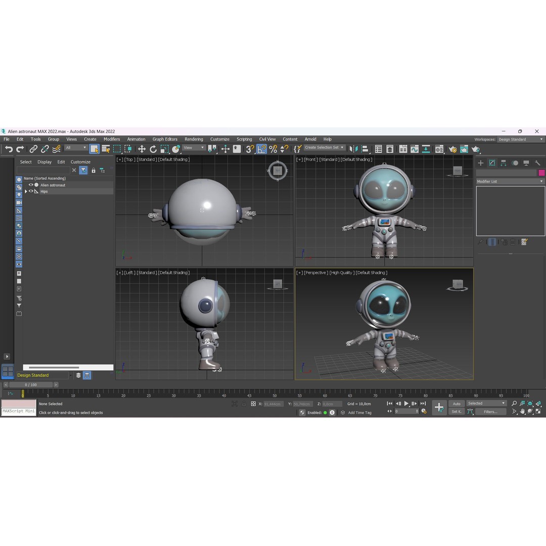
Task: Open the Workspaces Design Standard dropdown
Action: point(521,140)
